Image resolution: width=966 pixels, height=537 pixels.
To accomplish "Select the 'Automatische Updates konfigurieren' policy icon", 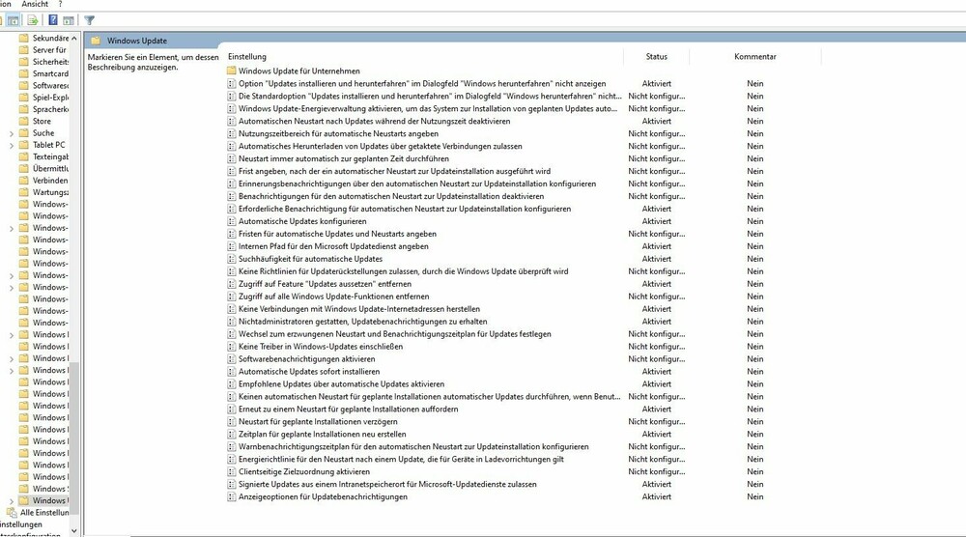I will (231, 221).
